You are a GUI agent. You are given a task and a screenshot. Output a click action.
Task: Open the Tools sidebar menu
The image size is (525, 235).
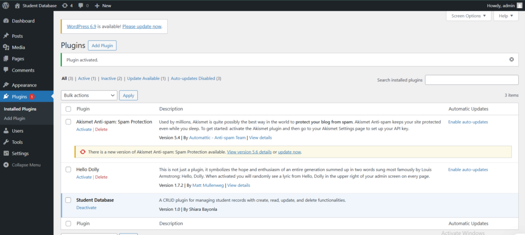coord(17,142)
